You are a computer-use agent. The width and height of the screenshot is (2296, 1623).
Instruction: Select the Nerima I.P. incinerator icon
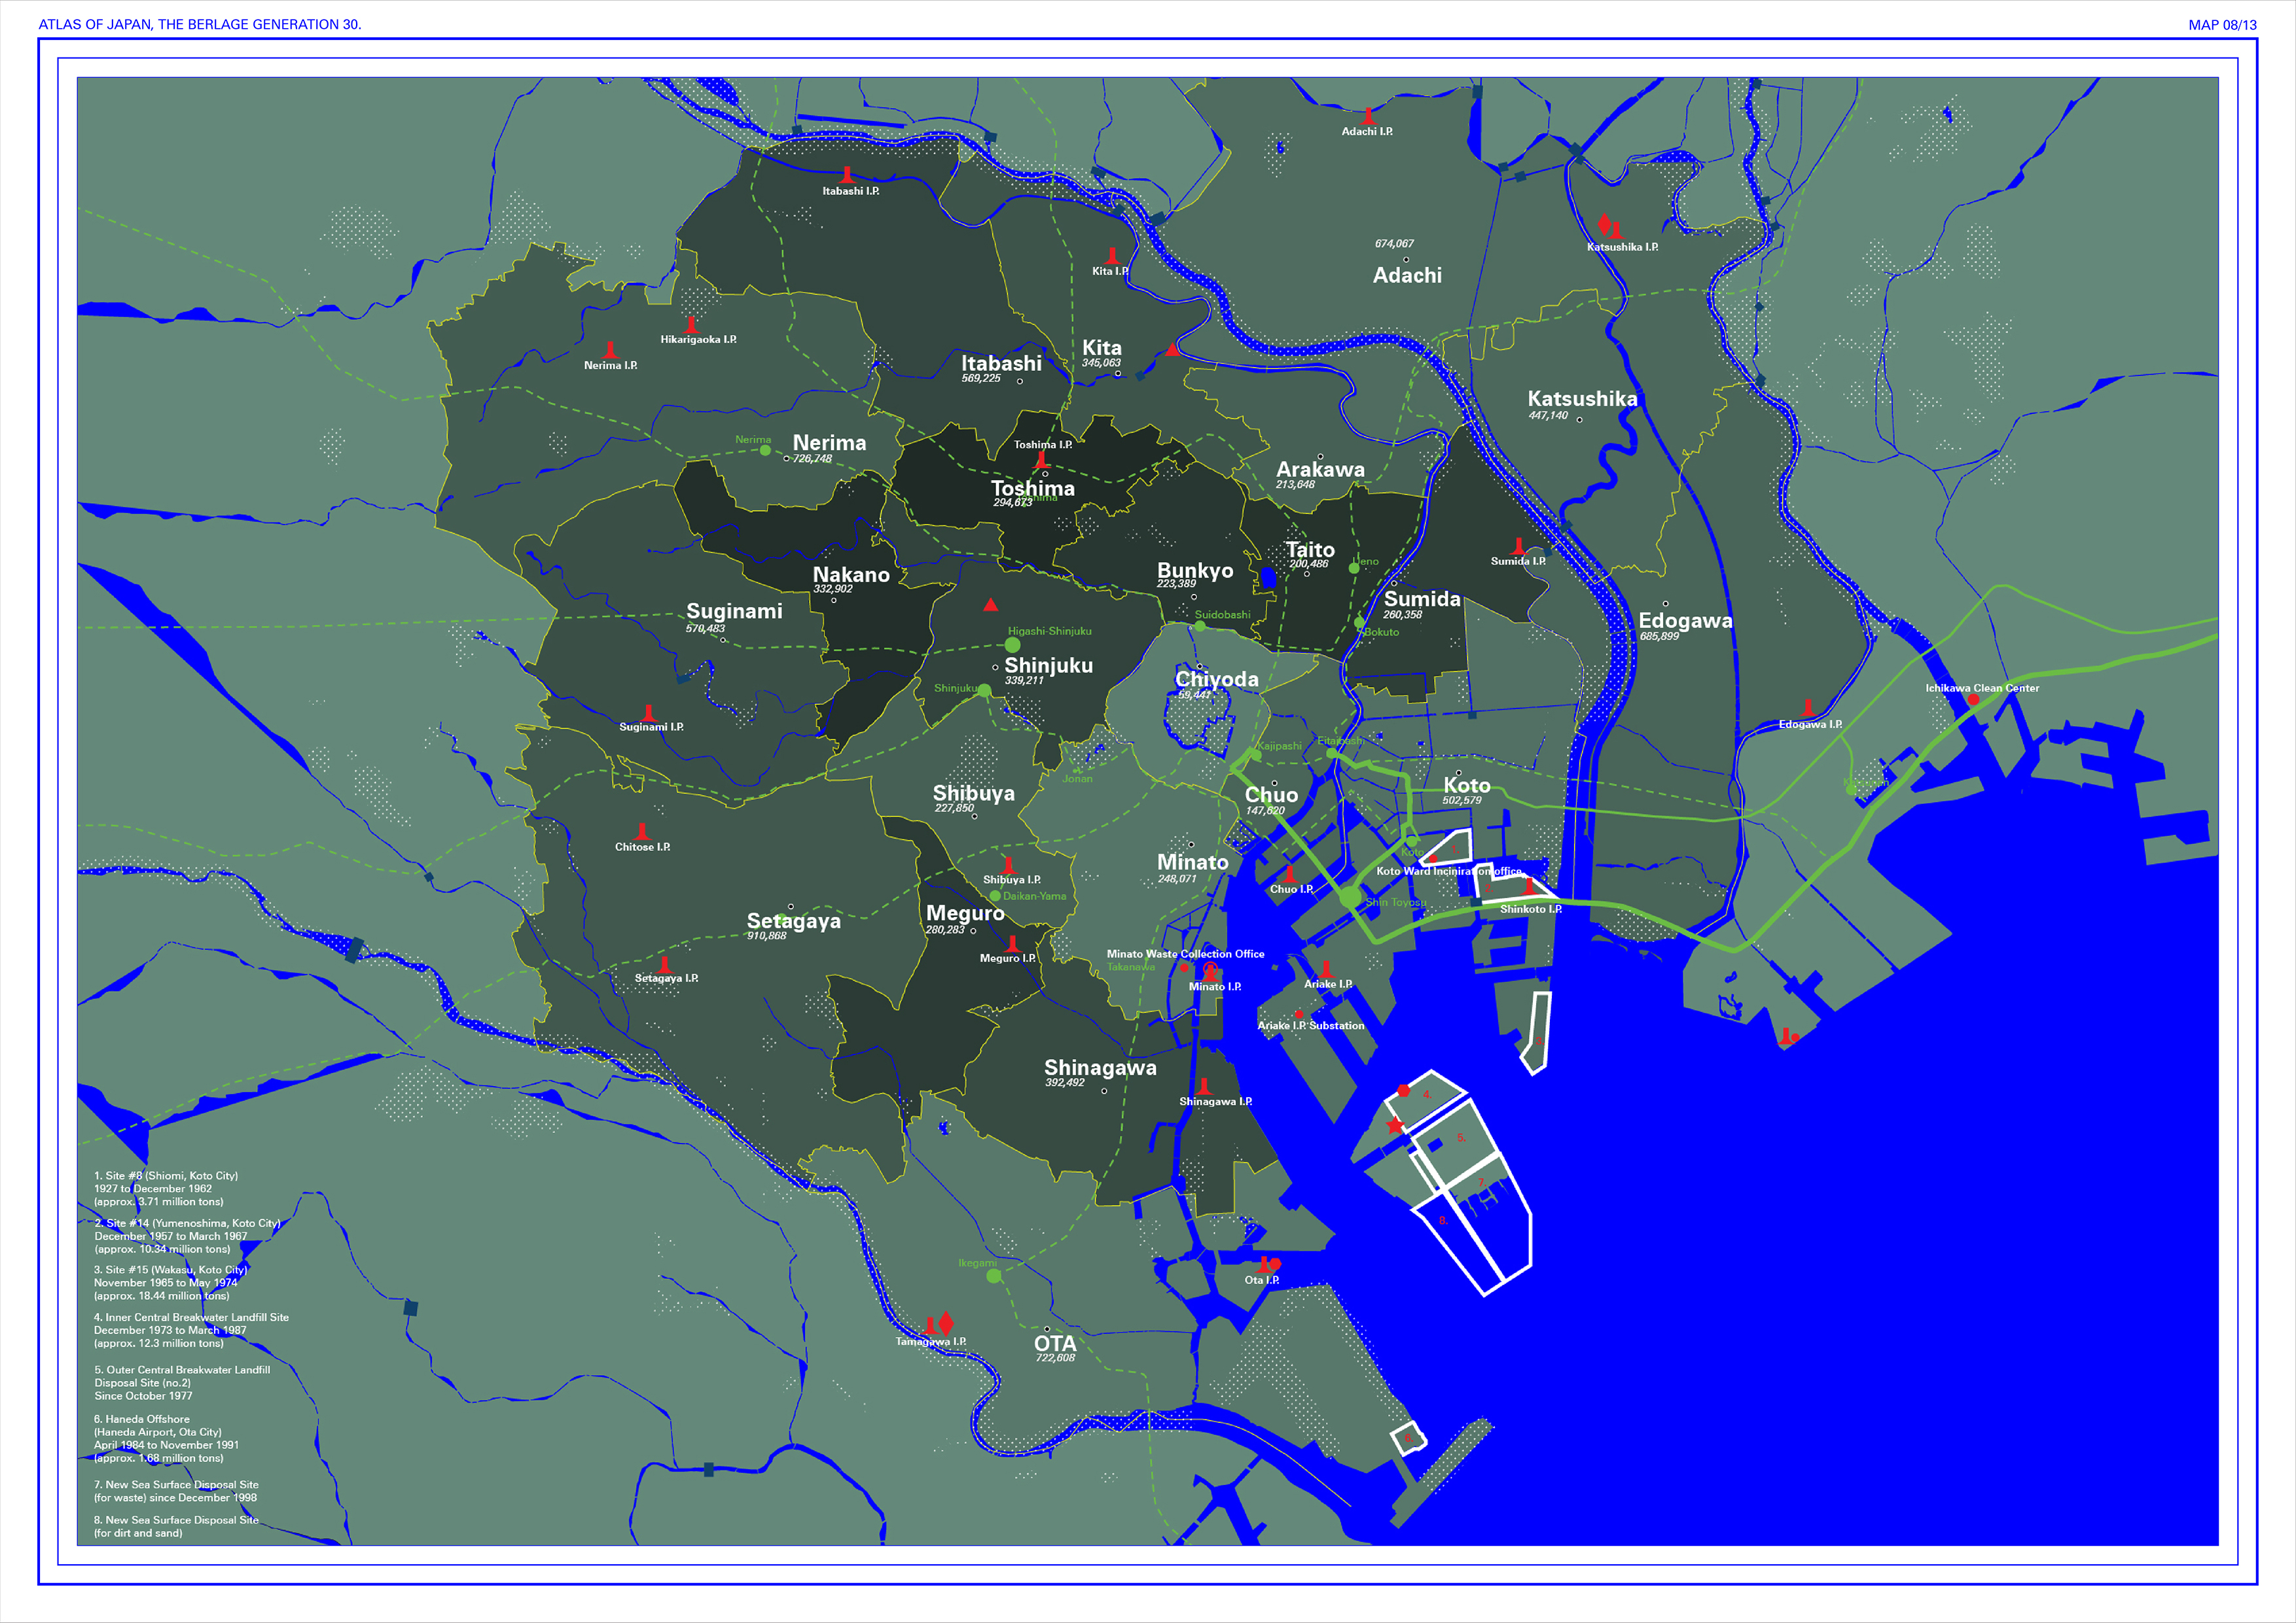pos(610,351)
